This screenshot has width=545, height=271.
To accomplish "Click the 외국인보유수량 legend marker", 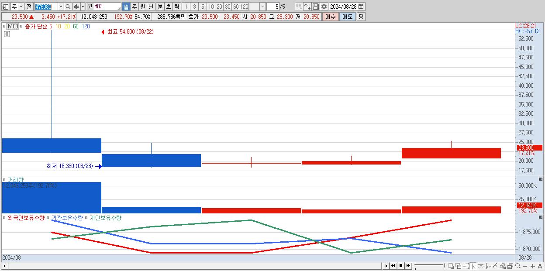I will click(x=4, y=217).
